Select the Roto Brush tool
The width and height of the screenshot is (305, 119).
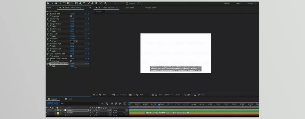pyautogui.click(x=101, y=3)
